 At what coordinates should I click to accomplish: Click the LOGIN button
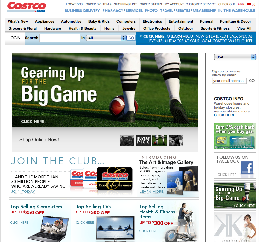tap(14, 38)
